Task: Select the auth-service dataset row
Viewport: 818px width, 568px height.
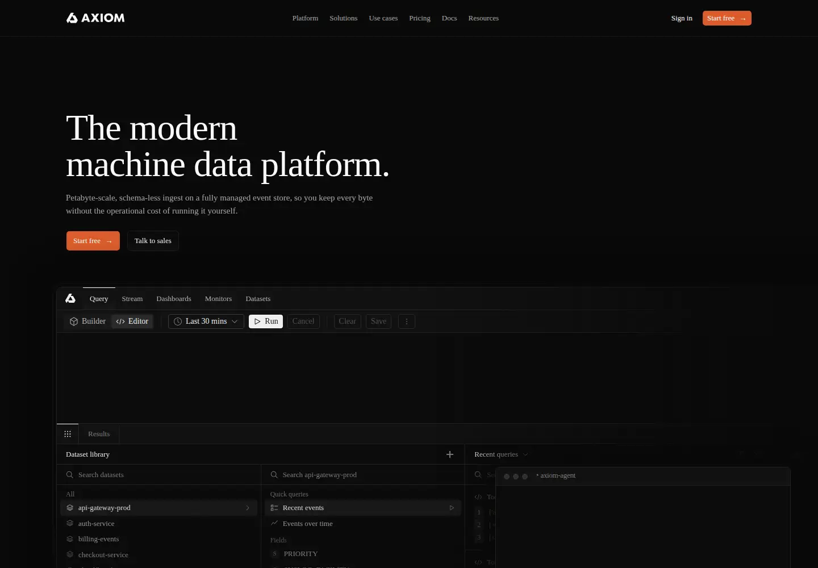Action: (158, 524)
